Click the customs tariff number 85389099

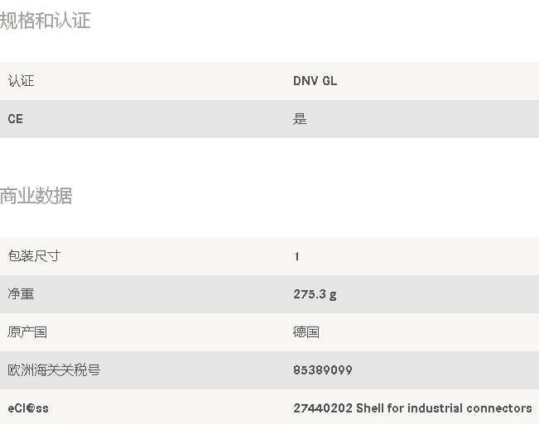(323, 370)
